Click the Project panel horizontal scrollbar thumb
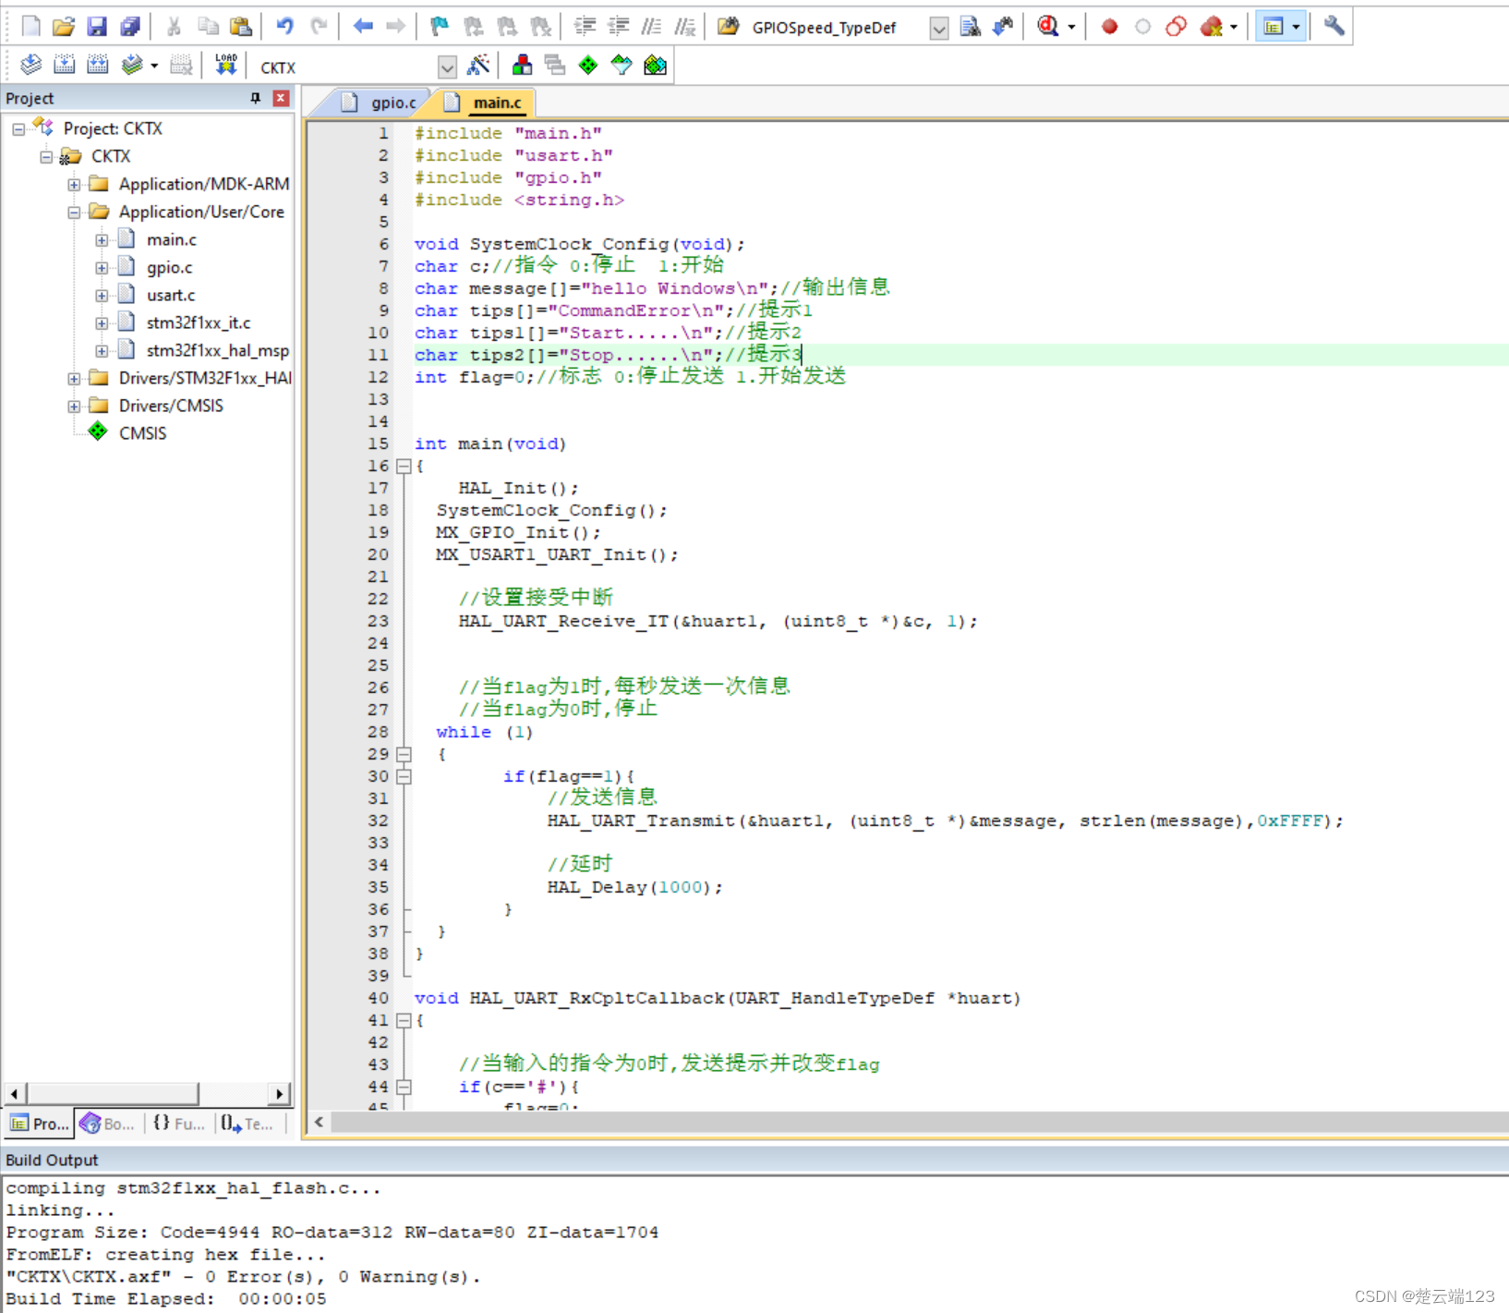This screenshot has height=1313, width=1509. point(113,1094)
